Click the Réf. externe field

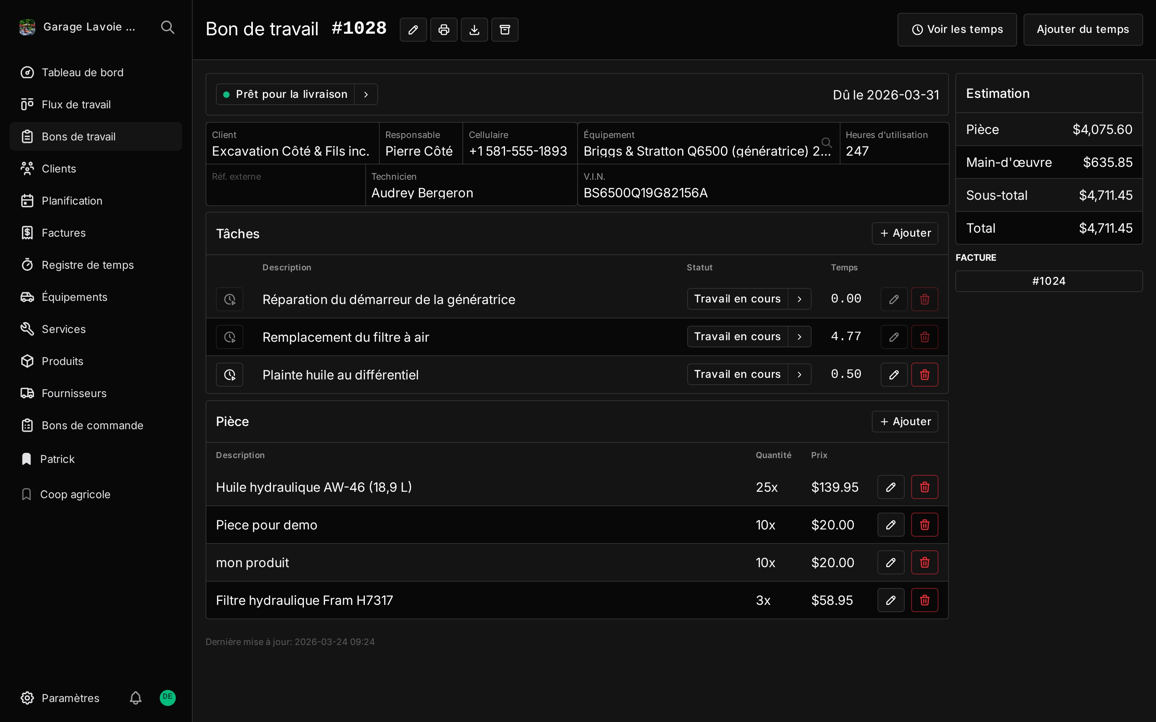286,185
